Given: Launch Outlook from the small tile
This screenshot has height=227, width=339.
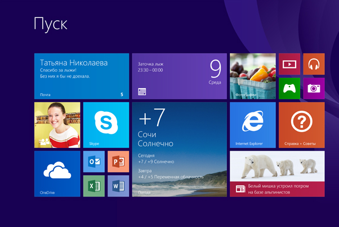Looking at the screenshot, I should click(x=94, y=162).
